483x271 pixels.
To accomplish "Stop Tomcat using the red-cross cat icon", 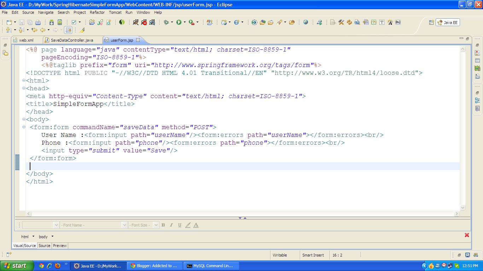I will tap(144, 22).
